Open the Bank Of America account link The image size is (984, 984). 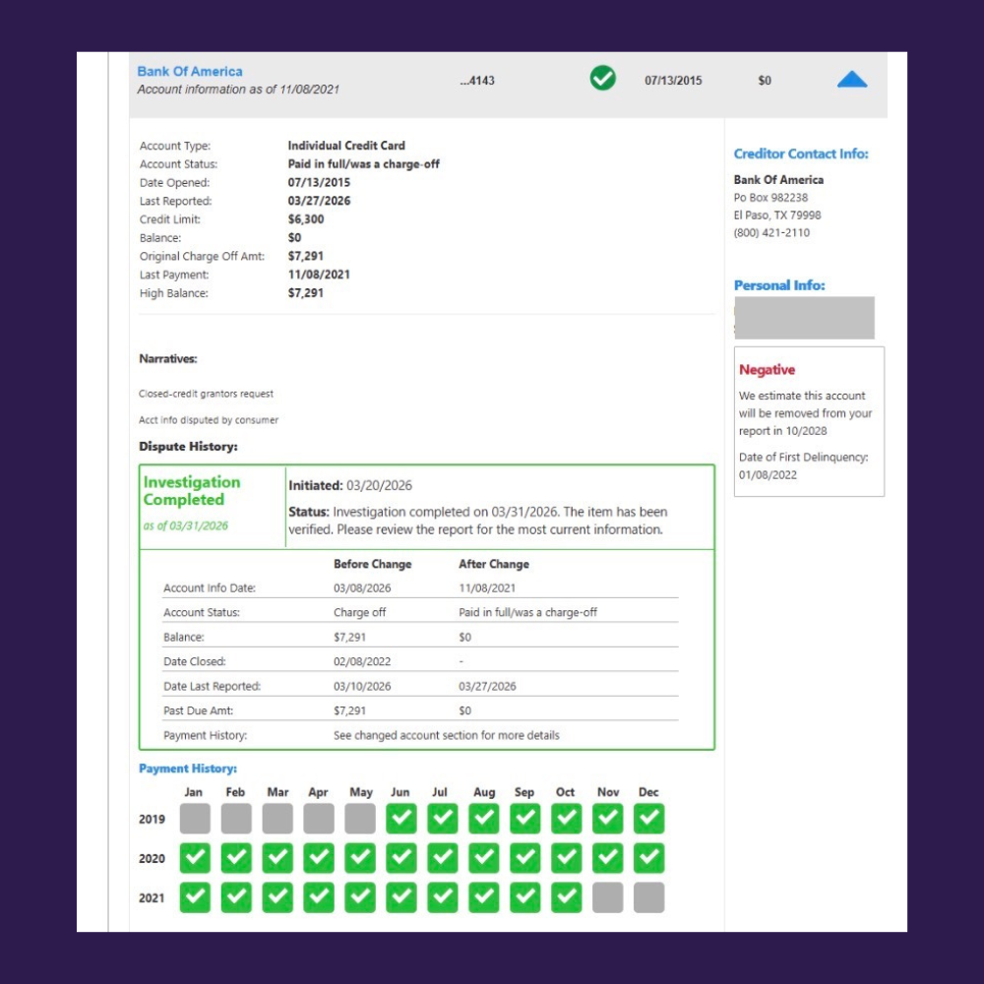[190, 72]
